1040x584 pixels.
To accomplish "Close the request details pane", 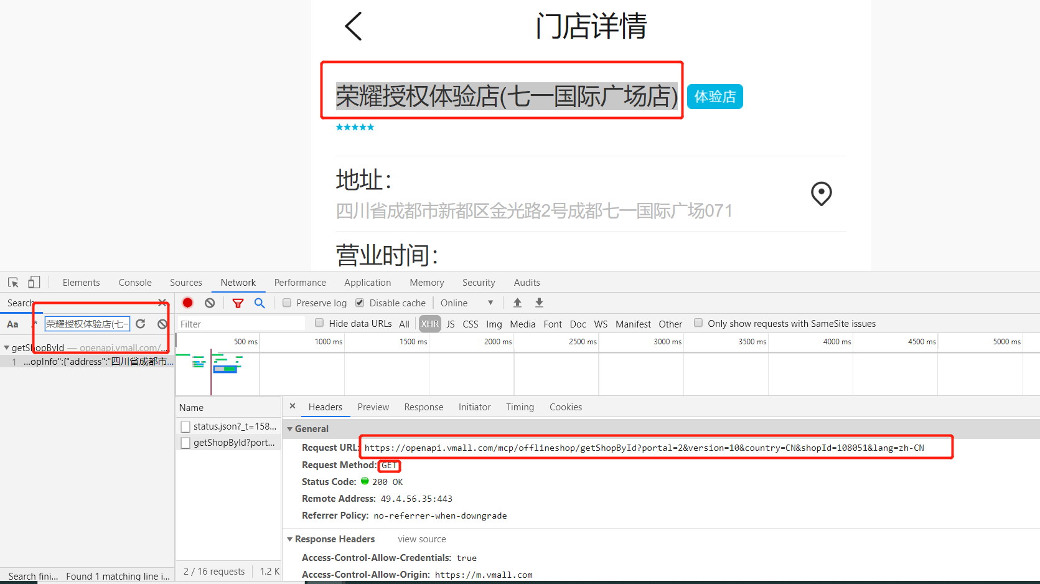I will coord(293,406).
